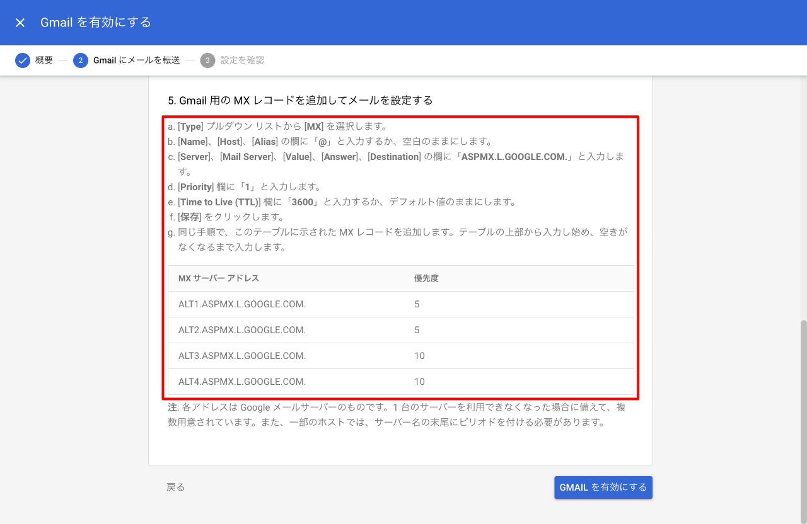Click the section 5 heading about MX レコード
This screenshot has width=807, height=524.
[x=300, y=100]
